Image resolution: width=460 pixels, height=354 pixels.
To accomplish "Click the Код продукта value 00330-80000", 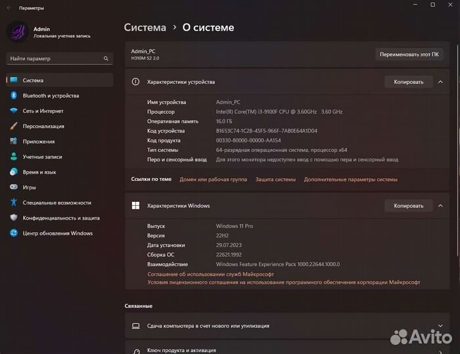I will coord(248,140).
